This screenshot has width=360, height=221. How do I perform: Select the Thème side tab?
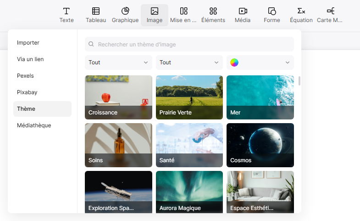pyautogui.click(x=42, y=109)
